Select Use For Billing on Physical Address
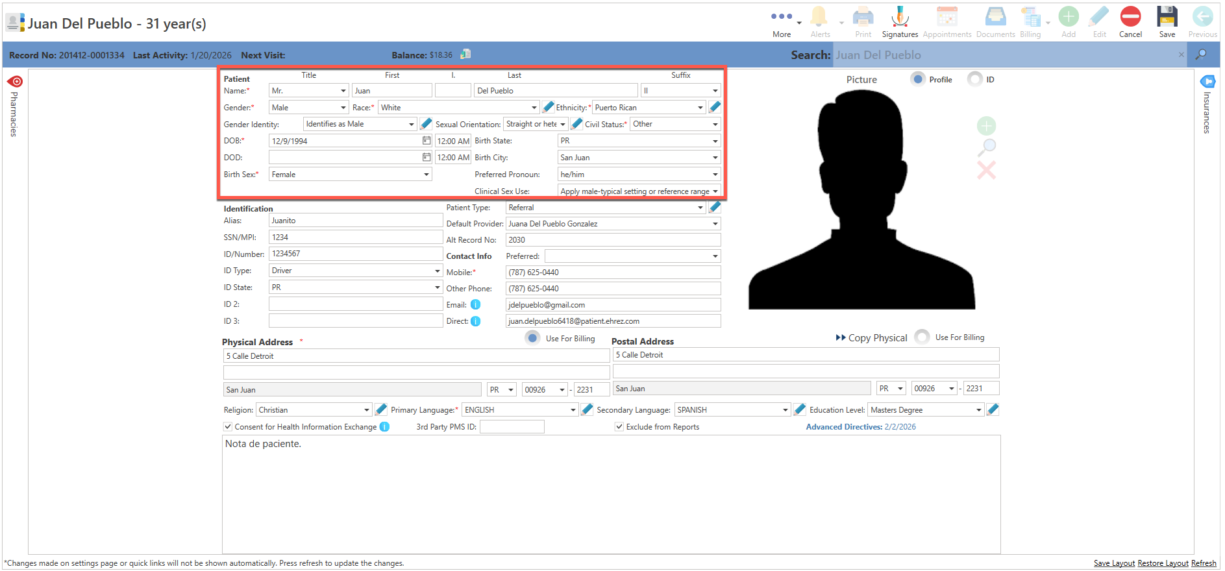 [532, 338]
